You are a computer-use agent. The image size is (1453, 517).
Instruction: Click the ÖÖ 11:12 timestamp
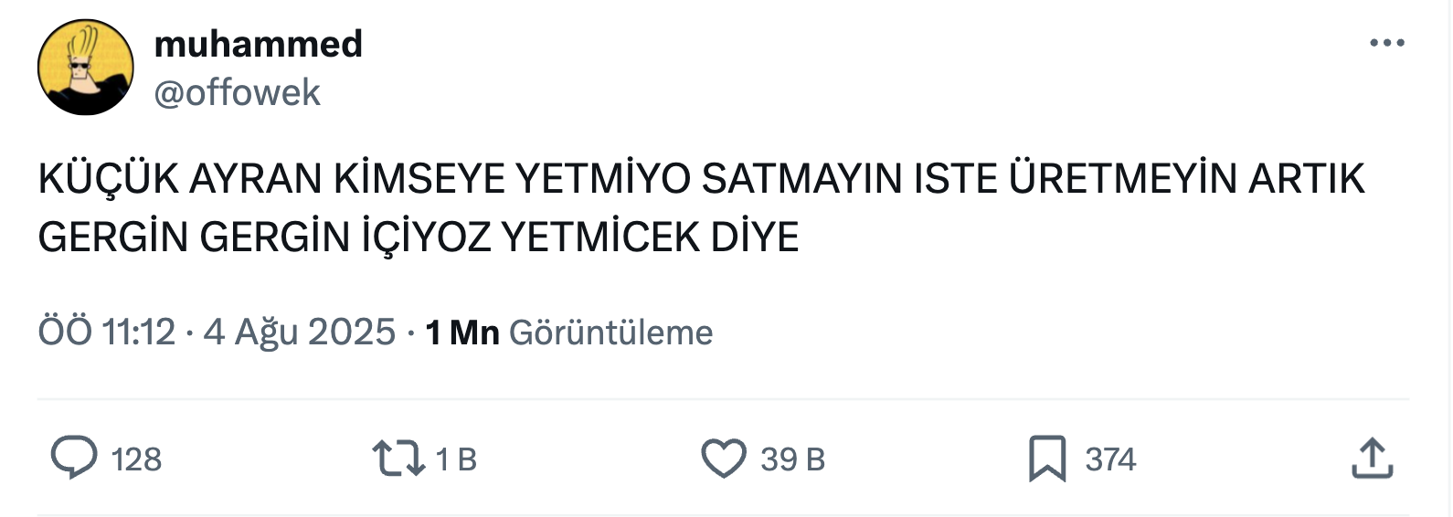[x=106, y=332]
